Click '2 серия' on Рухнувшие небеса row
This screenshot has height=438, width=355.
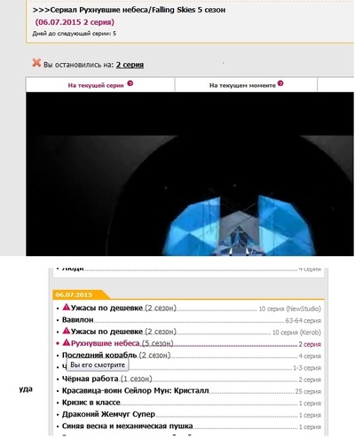pyautogui.click(x=310, y=344)
